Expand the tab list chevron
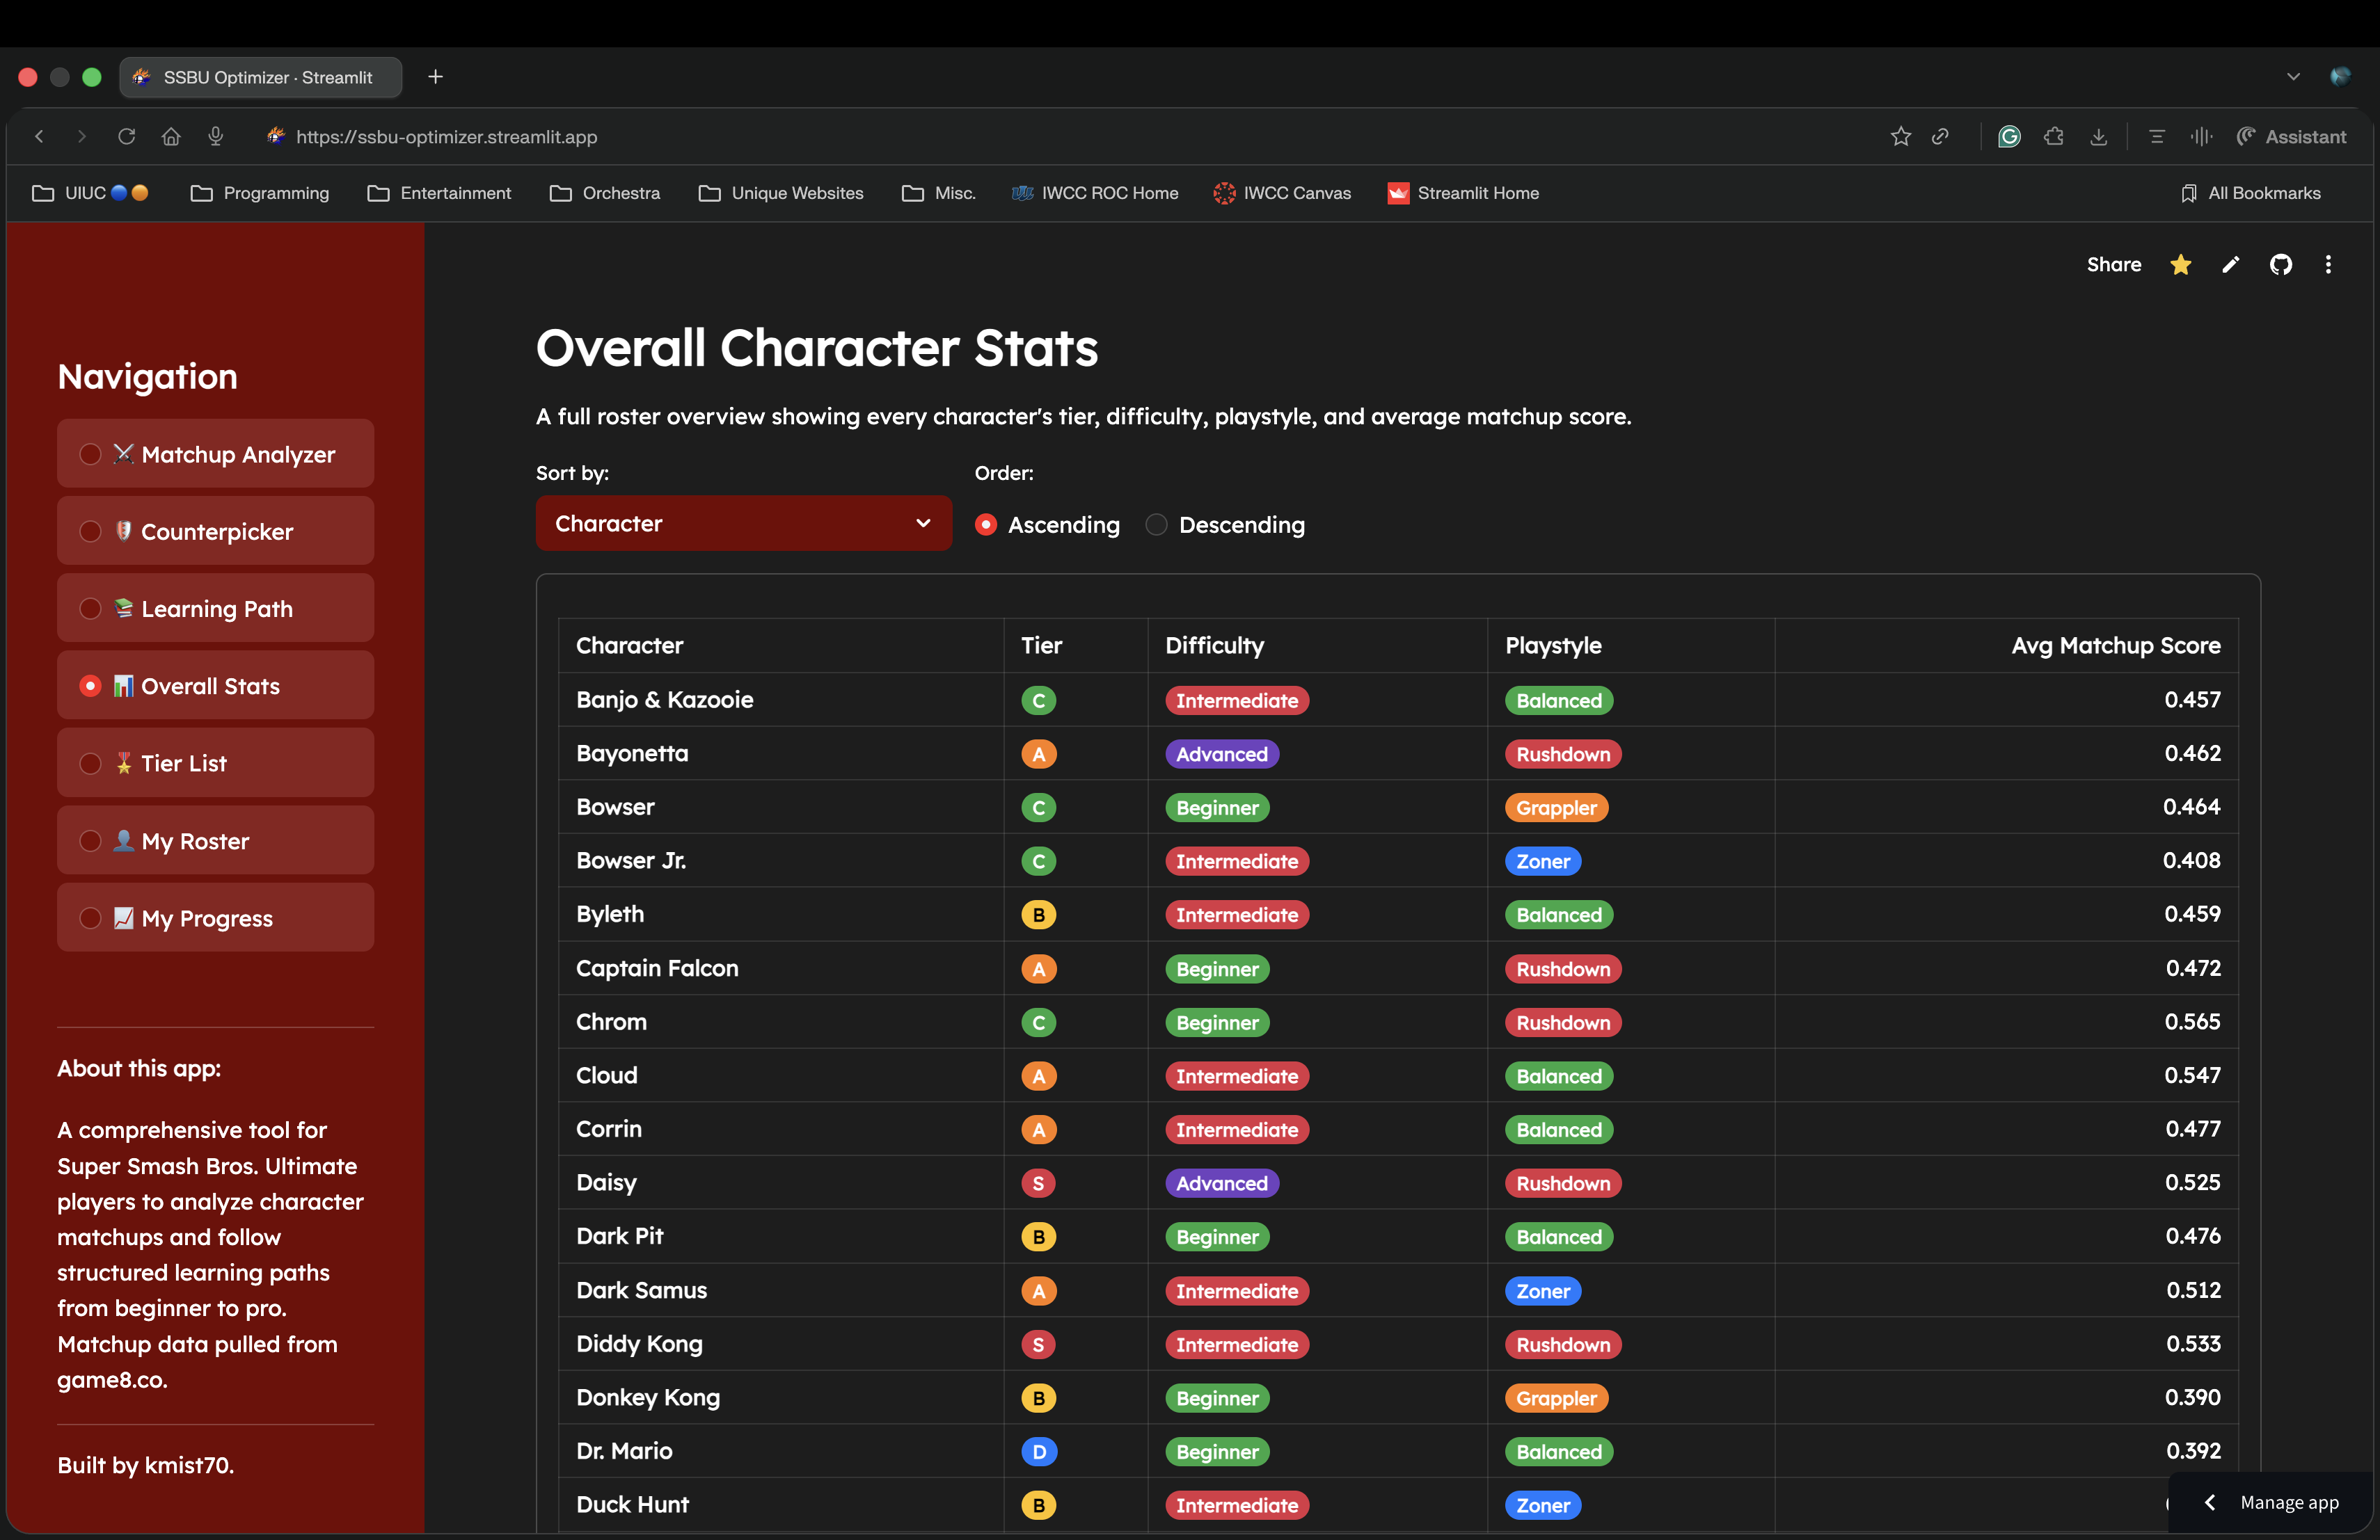 click(2293, 77)
